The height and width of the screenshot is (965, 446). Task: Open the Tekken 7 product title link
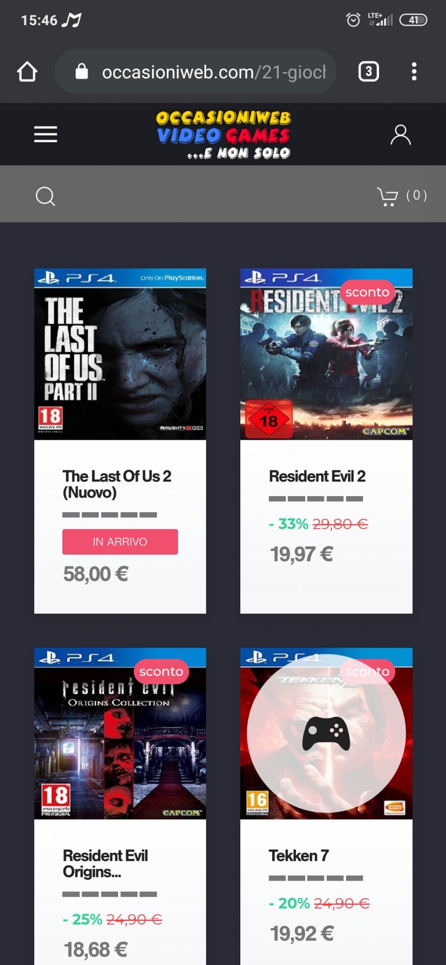tap(299, 855)
